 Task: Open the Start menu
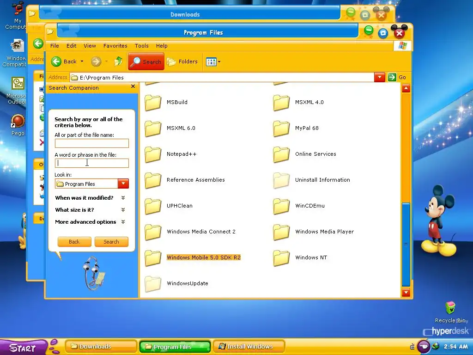(23, 348)
